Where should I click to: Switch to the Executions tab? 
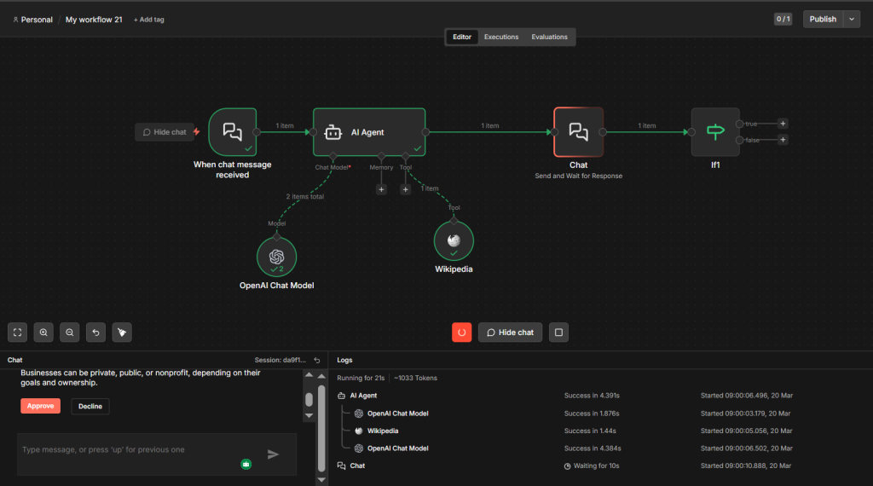501,38
